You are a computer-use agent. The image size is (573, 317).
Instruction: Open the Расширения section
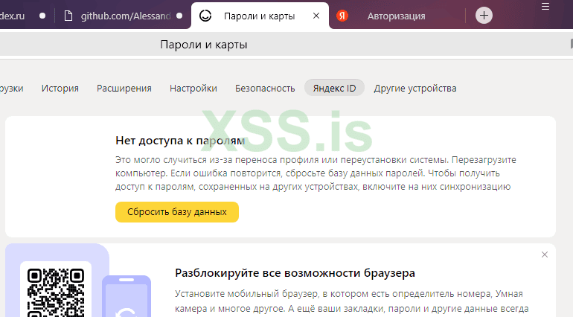[124, 88]
